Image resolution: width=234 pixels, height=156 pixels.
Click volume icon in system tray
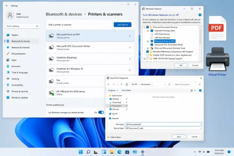pyautogui.click(x=204, y=152)
